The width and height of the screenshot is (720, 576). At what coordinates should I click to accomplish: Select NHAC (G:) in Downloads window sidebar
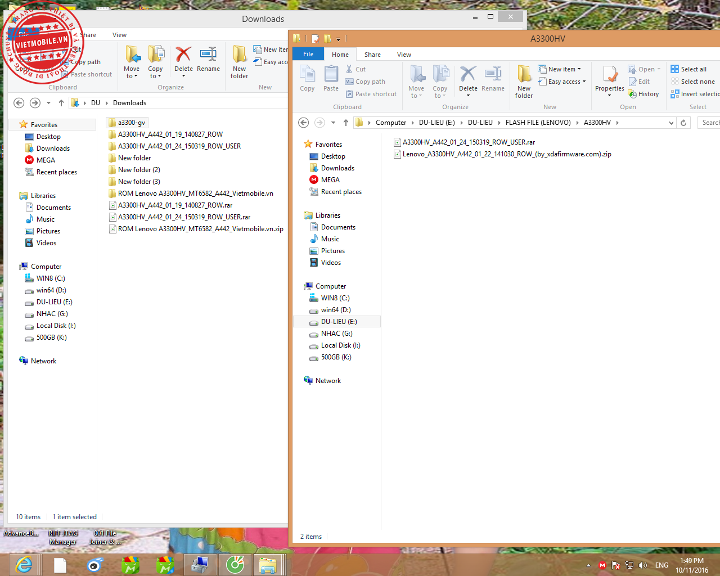coord(46,314)
